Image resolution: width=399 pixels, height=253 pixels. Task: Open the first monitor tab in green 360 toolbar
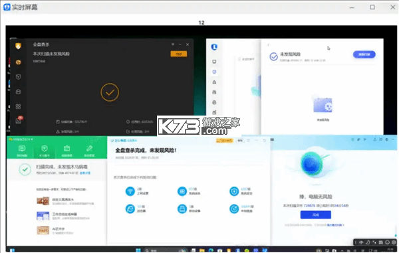22,151
